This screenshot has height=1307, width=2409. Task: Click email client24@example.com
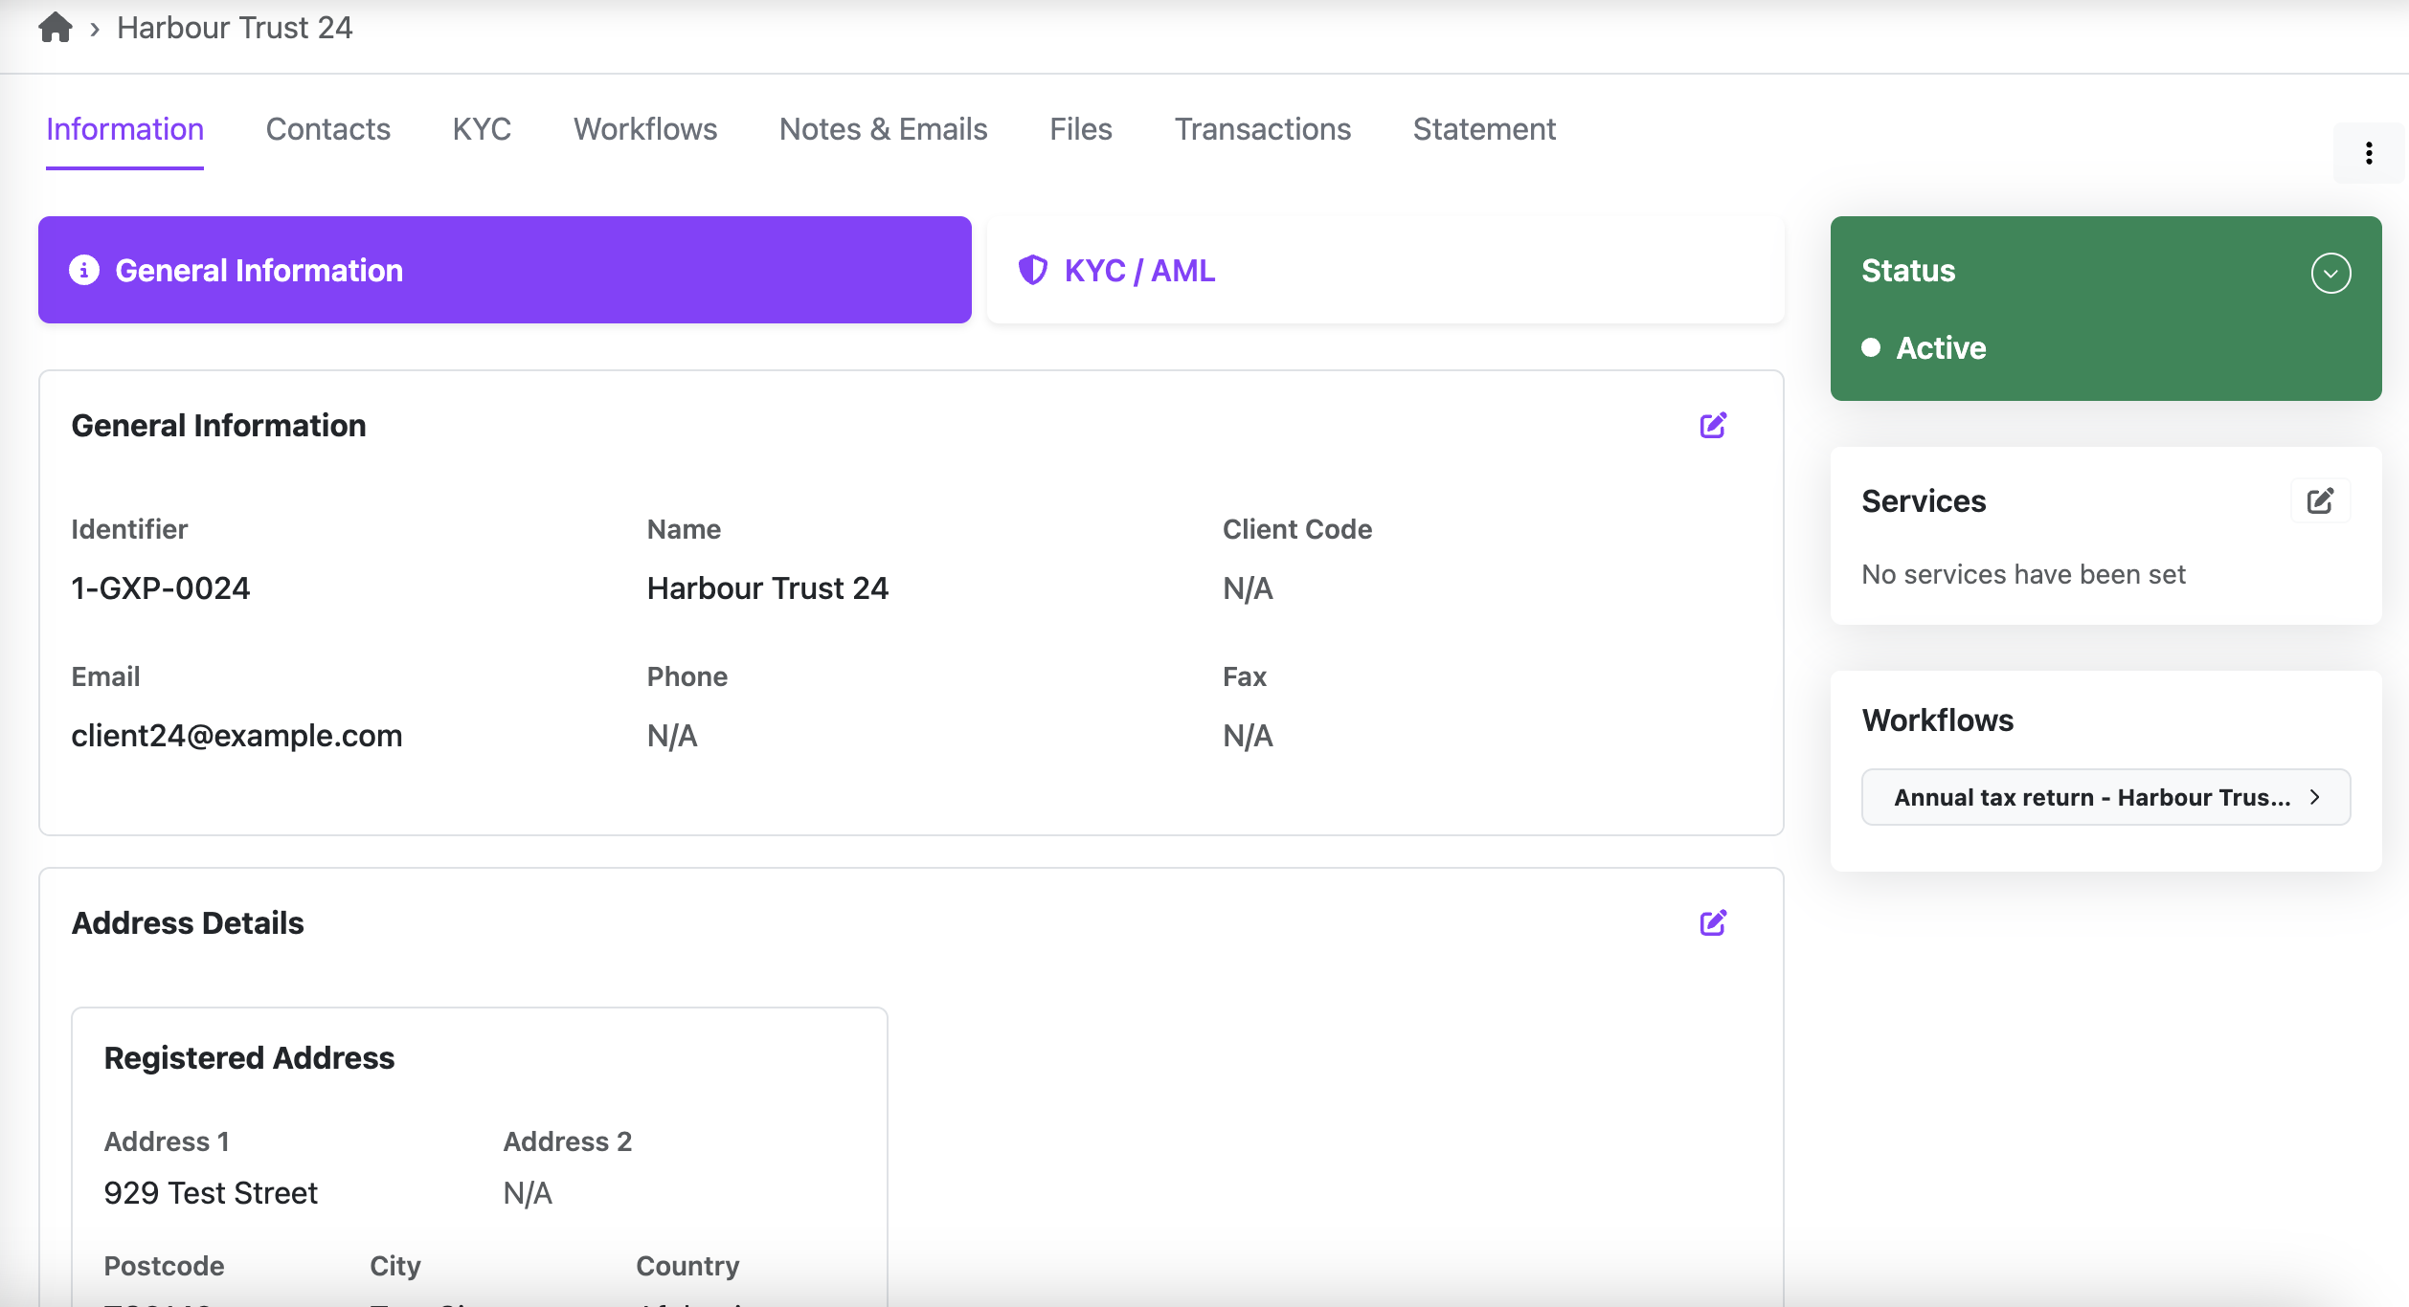[x=236, y=736]
